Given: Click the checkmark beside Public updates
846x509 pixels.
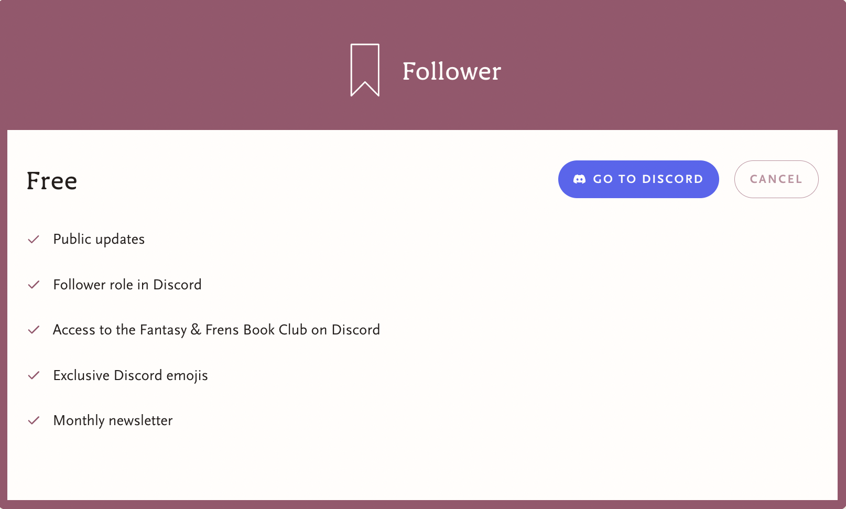Looking at the screenshot, I should coord(34,240).
